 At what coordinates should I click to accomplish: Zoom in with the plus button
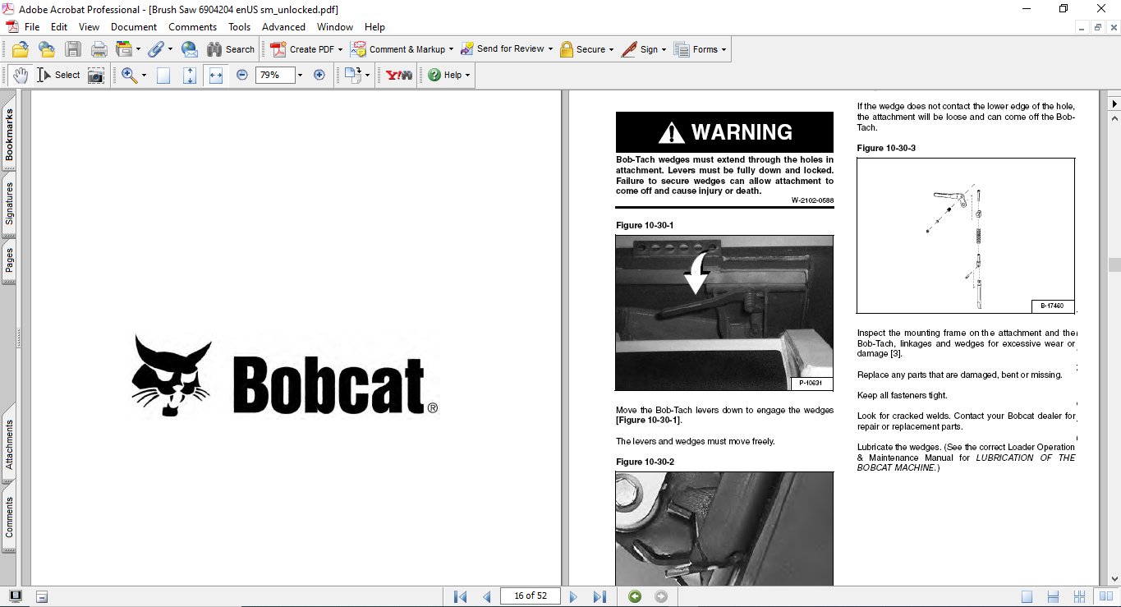coord(319,75)
